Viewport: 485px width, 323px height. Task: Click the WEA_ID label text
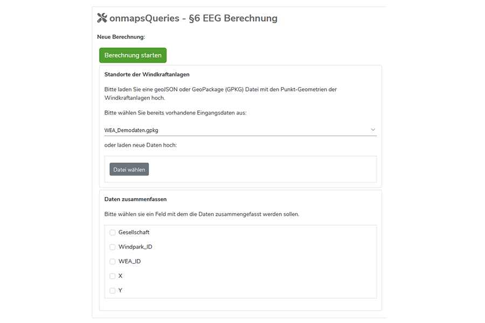tap(129, 261)
